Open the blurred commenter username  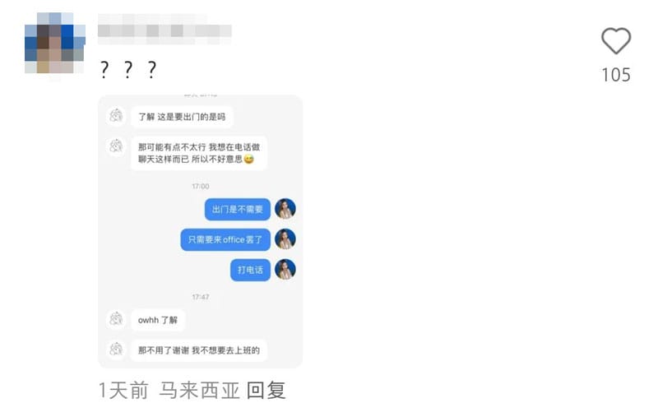pos(164,29)
